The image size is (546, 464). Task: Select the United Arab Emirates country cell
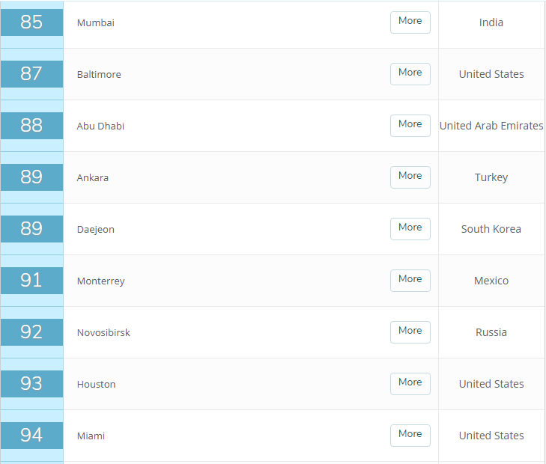(x=491, y=126)
